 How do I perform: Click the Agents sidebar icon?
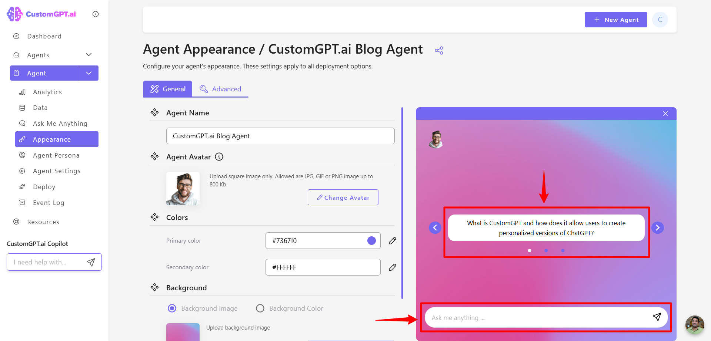(x=16, y=55)
